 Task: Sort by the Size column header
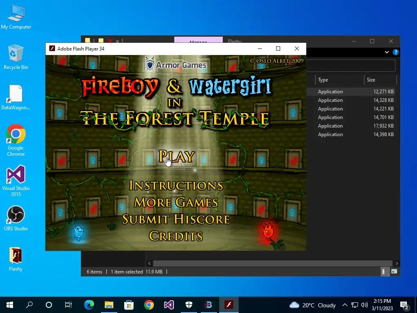(380, 80)
